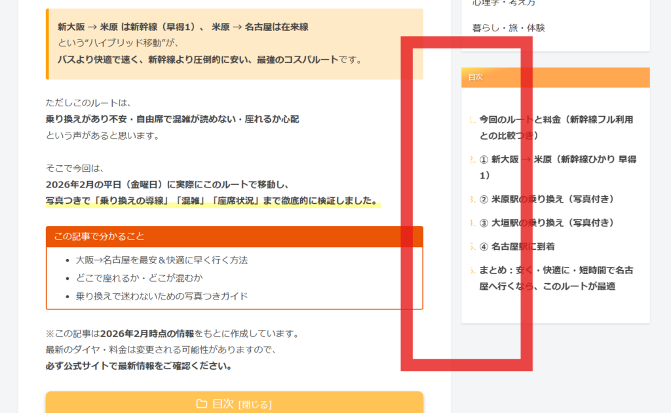671x413 pixels.
Task: Click the folder icon beside 目次
Action: [202, 404]
